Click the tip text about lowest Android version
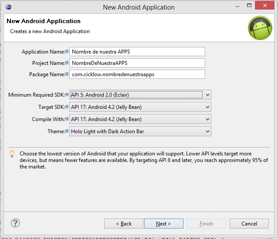278x239 pixels. 144,160
